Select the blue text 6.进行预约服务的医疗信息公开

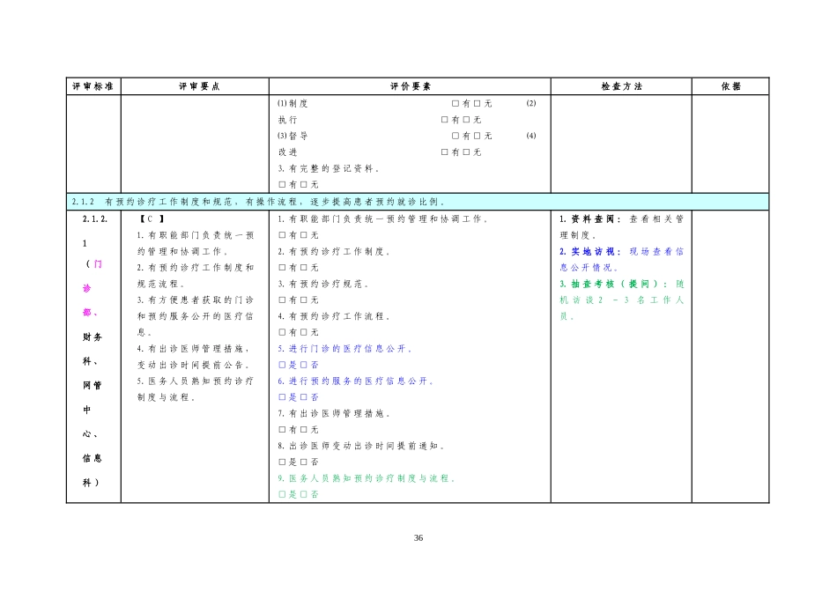[x=356, y=381]
